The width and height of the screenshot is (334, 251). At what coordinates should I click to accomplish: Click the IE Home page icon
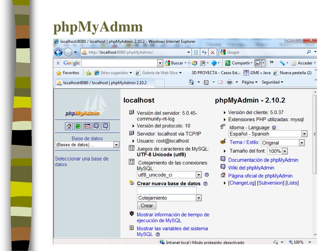191,82
